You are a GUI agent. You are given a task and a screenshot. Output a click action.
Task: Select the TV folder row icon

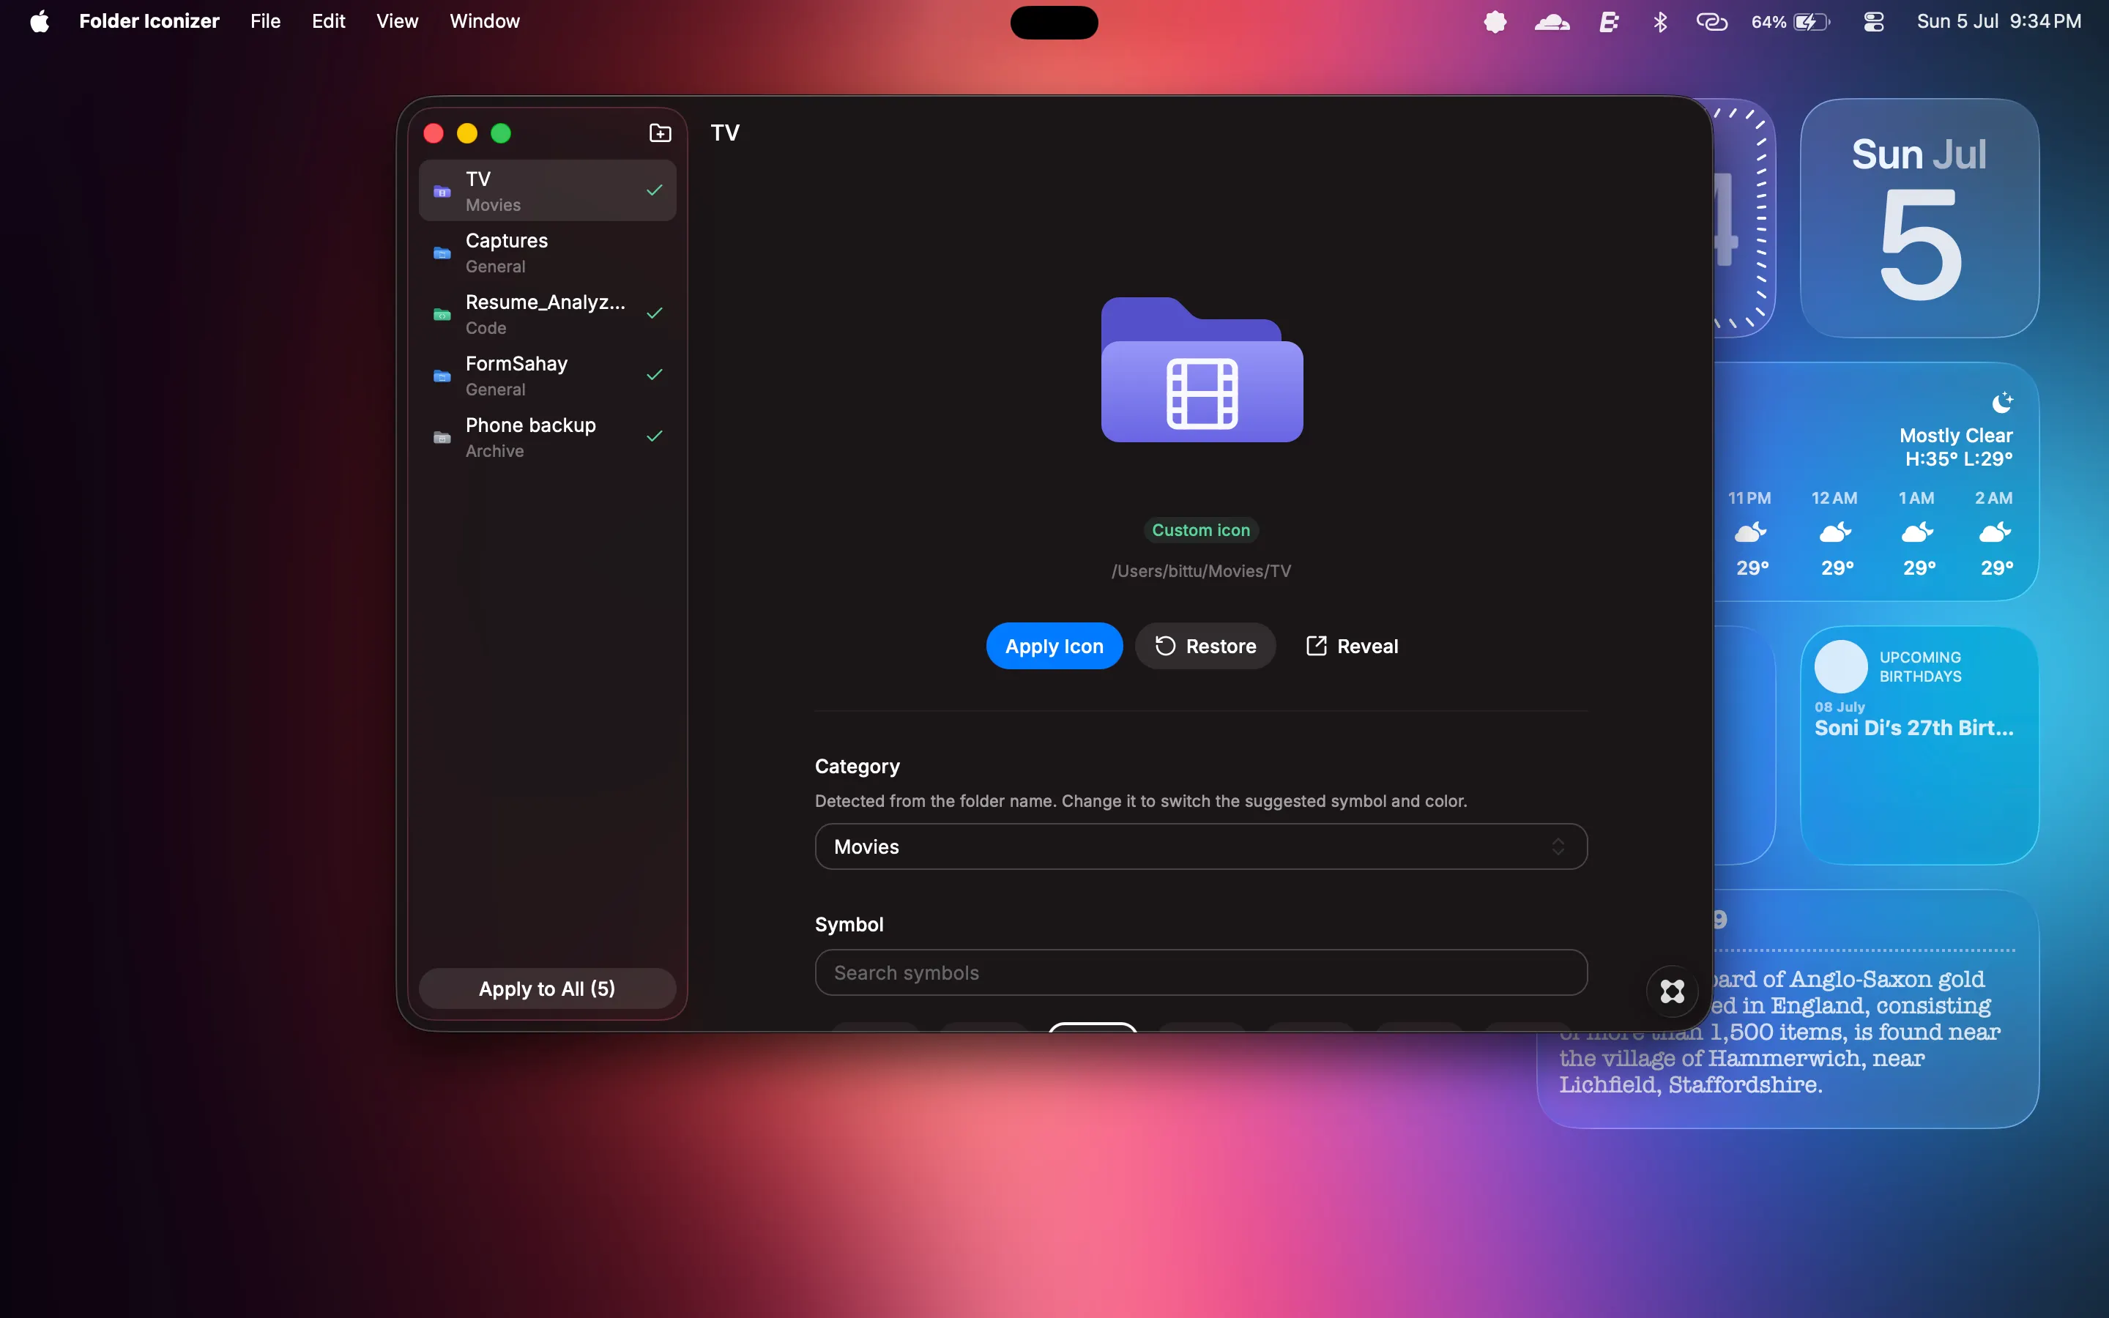coord(442,191)
